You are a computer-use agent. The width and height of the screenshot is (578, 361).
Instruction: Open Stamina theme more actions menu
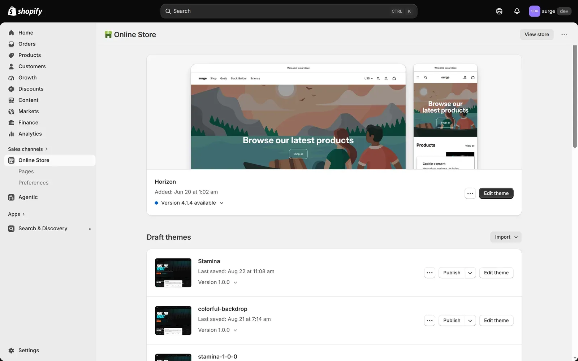coord(430,273)
